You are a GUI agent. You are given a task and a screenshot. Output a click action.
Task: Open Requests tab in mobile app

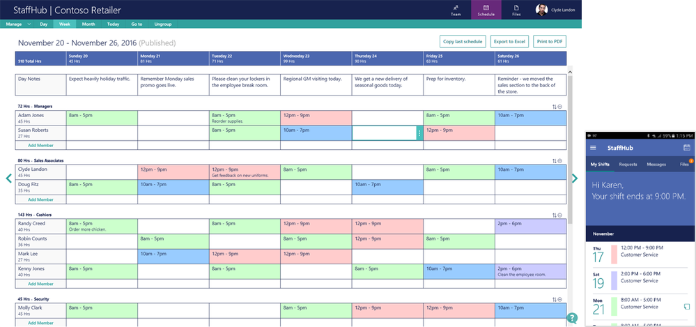[628, 165]
